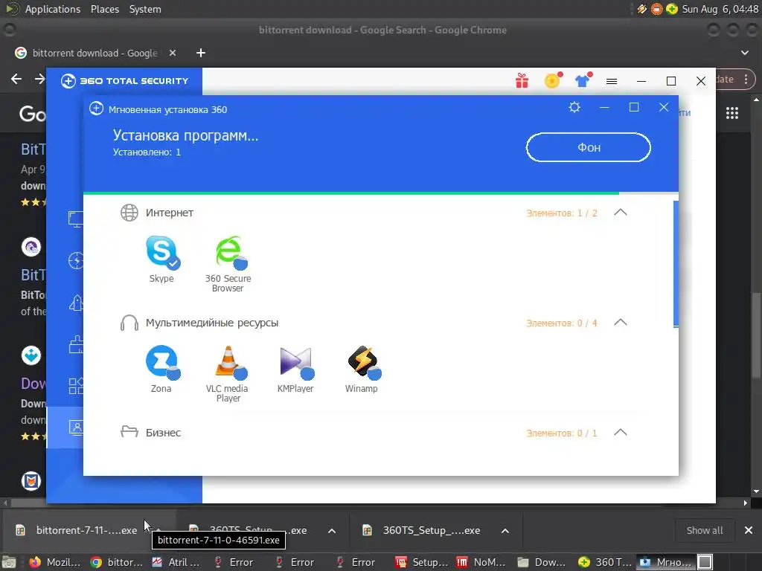Collapse the Интернет section
This screenshot has height=571, width=762.
(x=621, y=212)
